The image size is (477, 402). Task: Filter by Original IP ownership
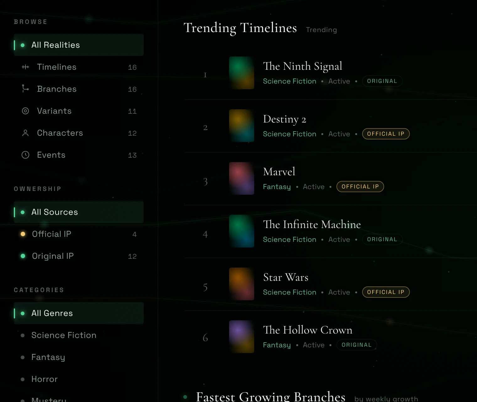click(79, 256)
